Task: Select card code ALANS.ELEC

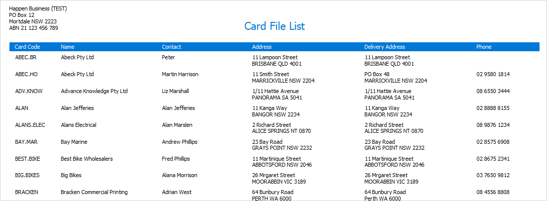Action: coord(30,125)
